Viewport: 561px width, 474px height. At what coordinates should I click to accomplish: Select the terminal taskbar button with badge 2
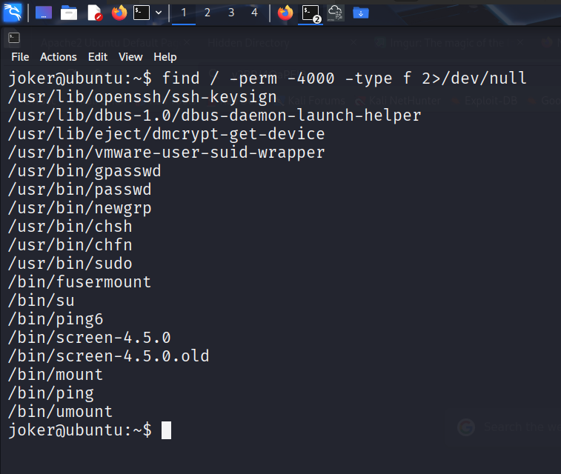(x=311, y=13)
